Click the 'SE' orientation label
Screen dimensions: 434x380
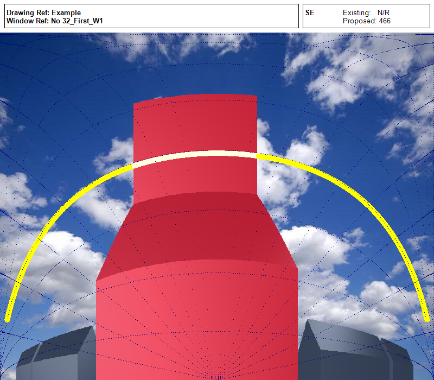(310, 12)
